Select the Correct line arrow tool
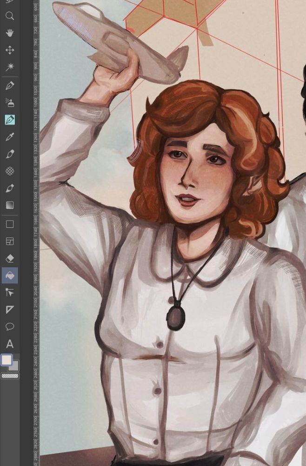306x466 pixels. (x=10, y=293)
